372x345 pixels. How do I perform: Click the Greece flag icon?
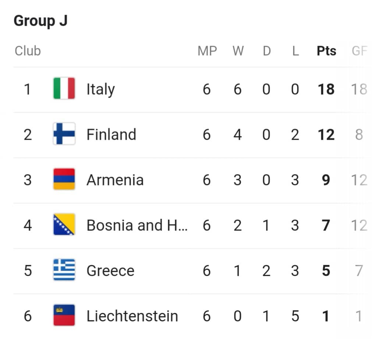pos(64,270)
